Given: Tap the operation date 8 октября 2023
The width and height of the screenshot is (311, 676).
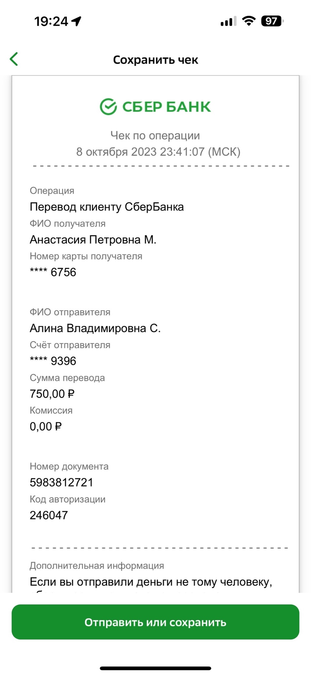Looking at the screenshot, I should click(x=116, y=152).
